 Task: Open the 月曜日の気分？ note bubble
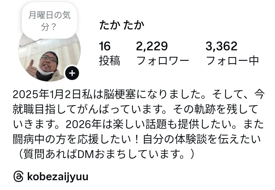pyautogui.click(x=49, y=20)
